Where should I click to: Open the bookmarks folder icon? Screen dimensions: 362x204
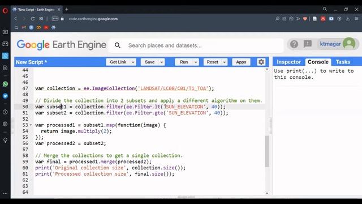pyautogui.click(x=16, y=27)
